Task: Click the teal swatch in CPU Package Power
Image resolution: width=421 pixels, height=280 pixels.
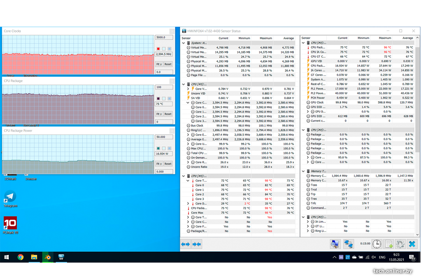Action: [158, 148]
